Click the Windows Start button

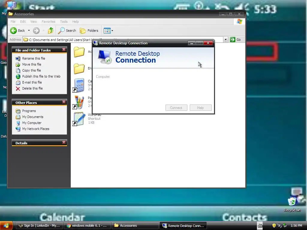point(7,226)
